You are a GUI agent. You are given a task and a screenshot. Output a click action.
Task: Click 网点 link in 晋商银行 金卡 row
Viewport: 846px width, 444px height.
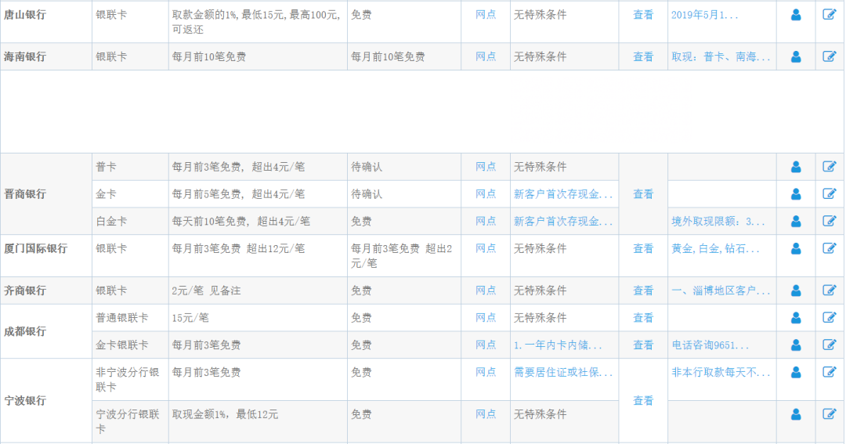point(486,193)
